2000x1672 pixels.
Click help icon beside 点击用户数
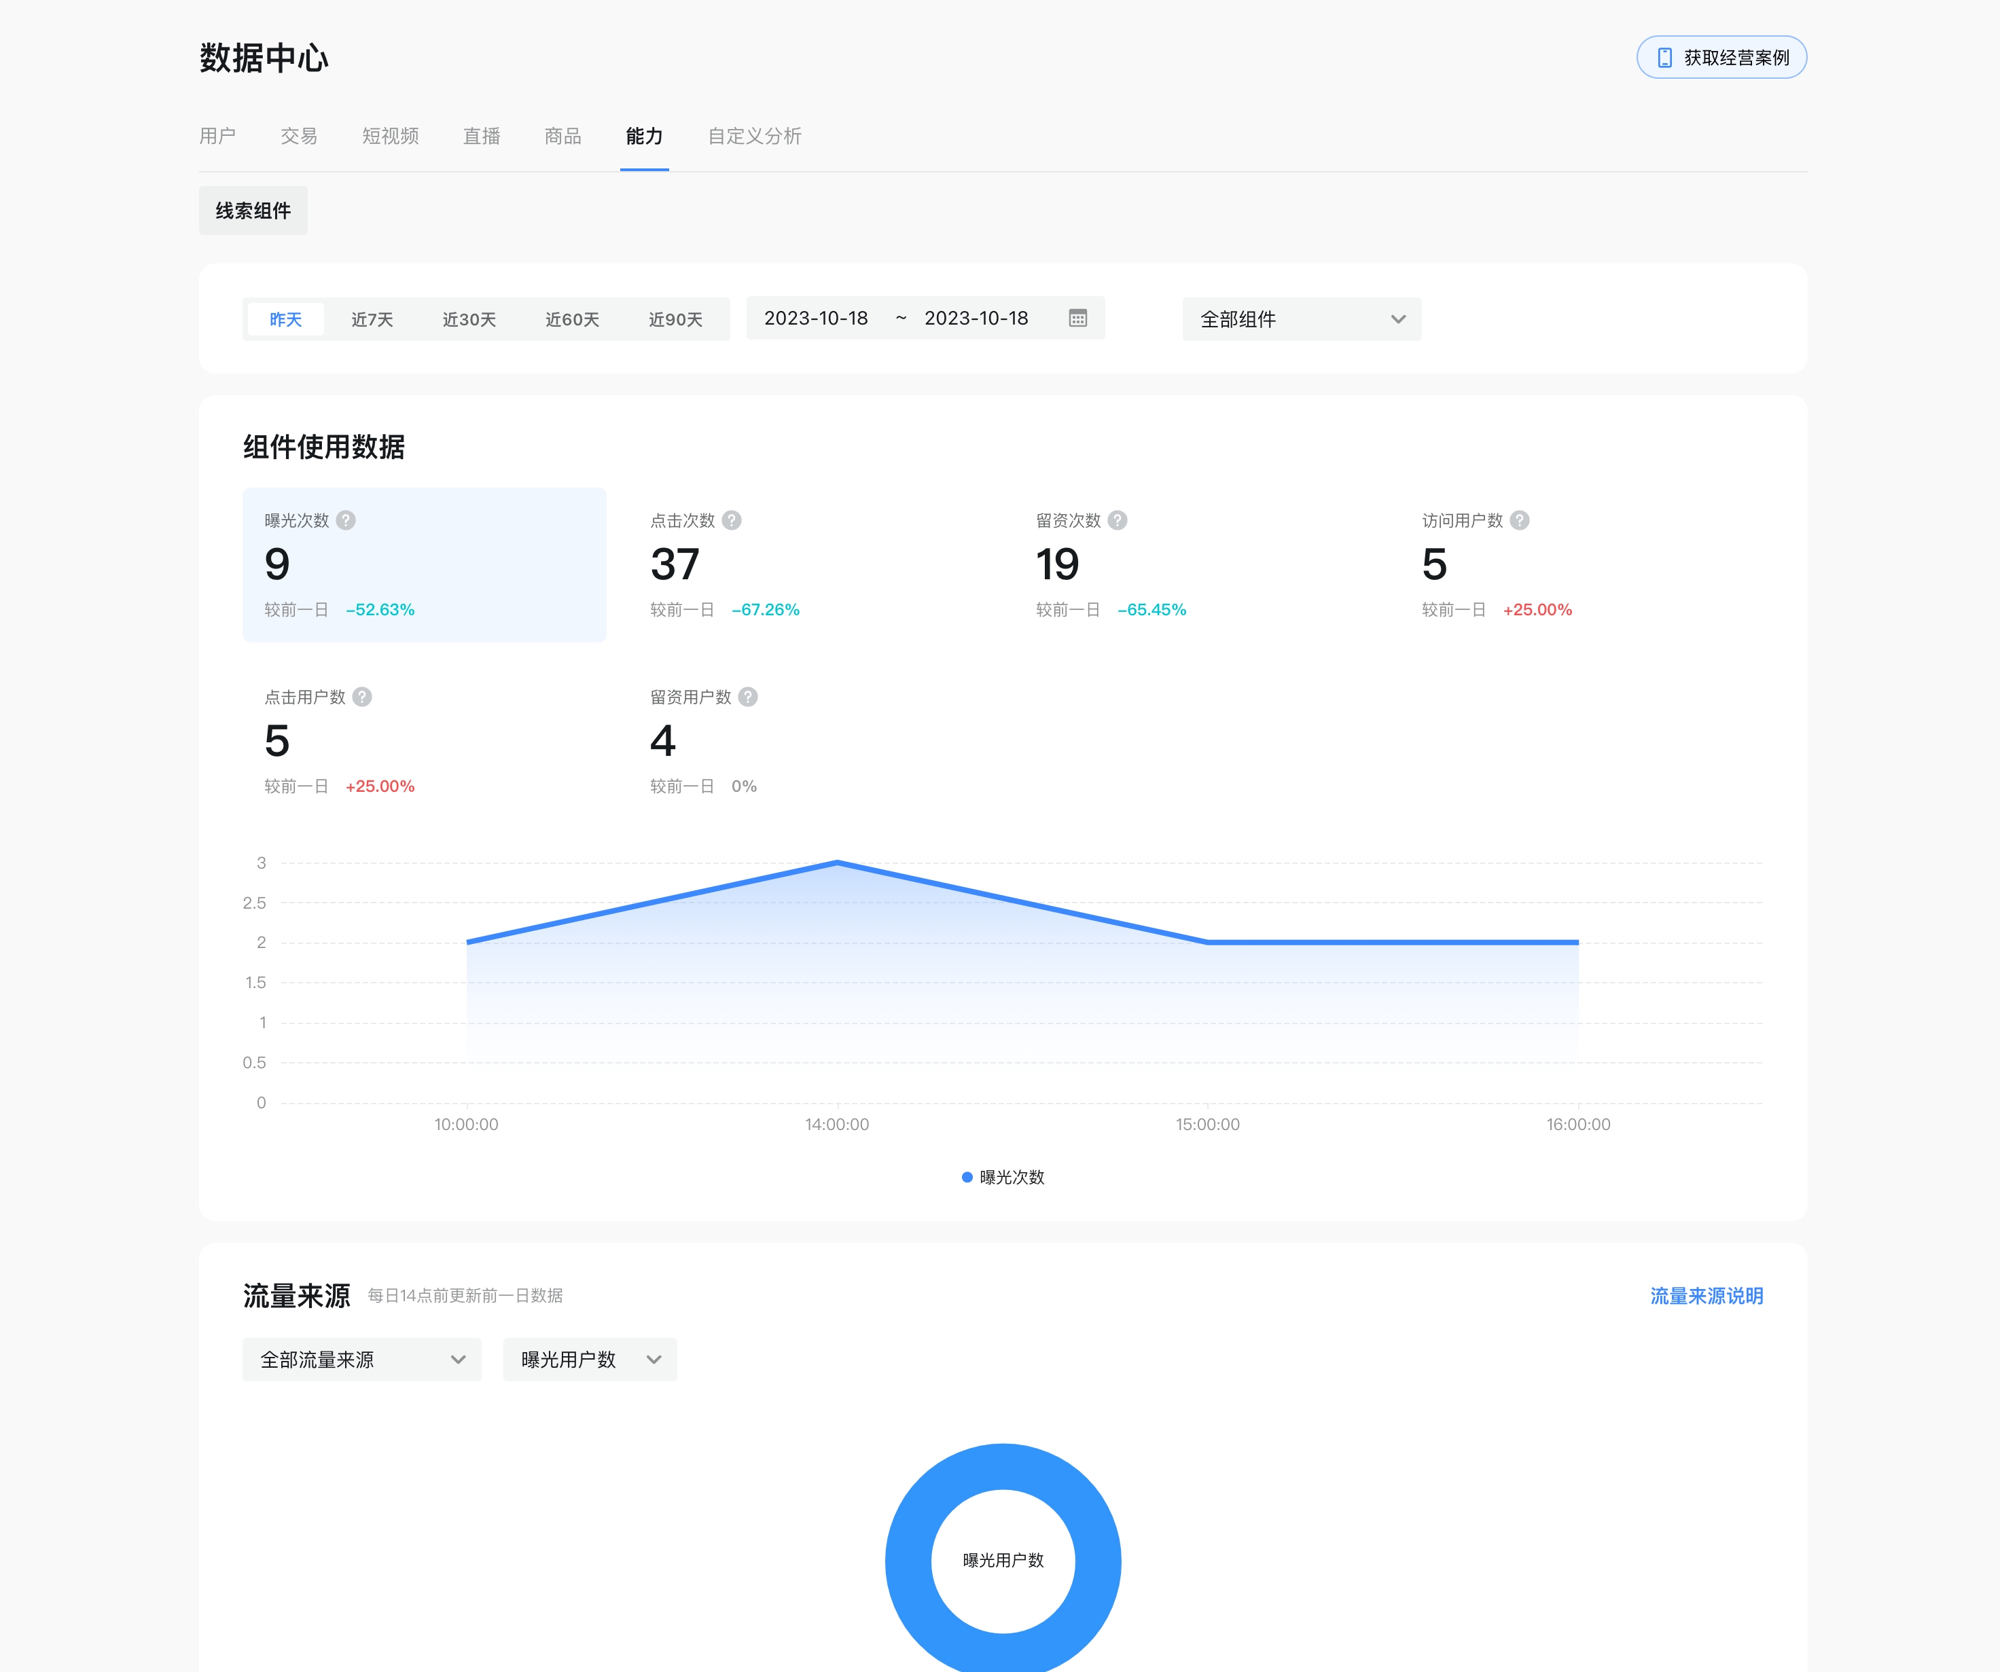click(x=362, y=697)
